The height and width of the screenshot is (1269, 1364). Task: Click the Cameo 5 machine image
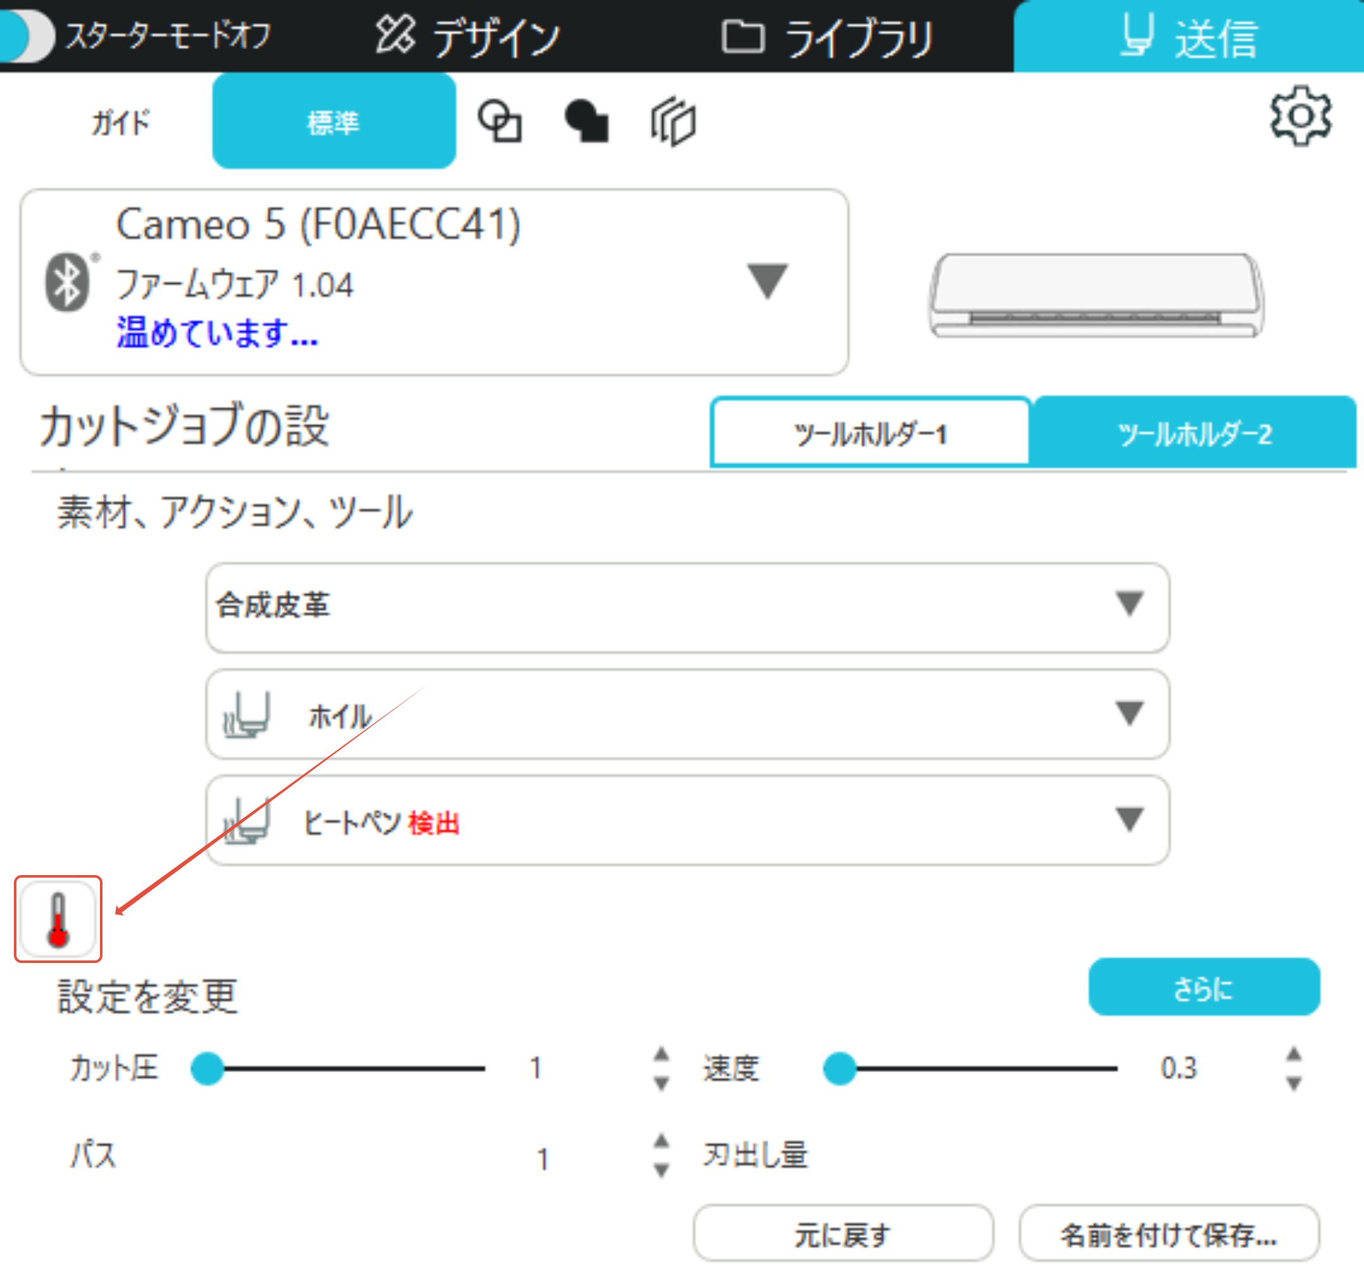point(1095,295)
